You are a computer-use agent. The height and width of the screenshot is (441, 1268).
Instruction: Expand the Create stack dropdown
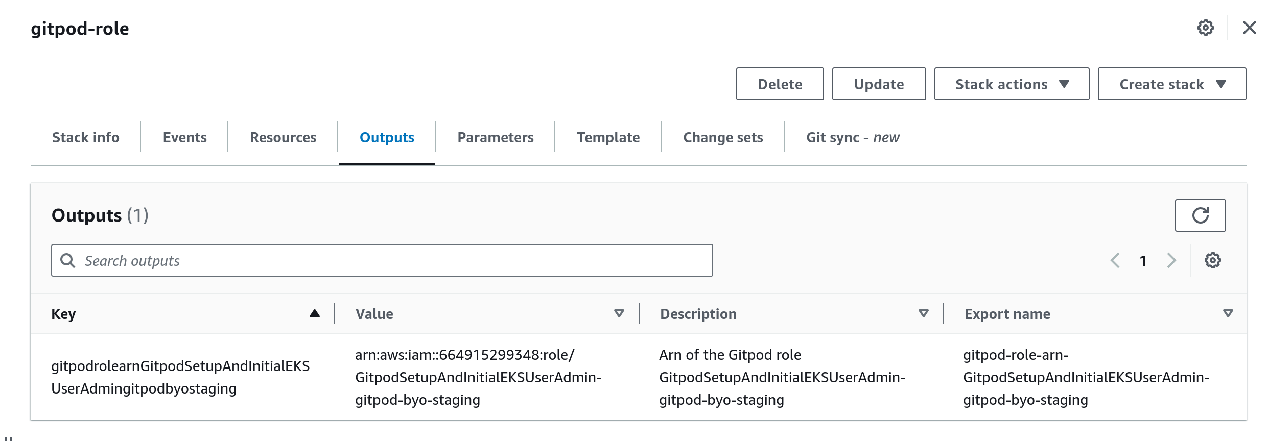1171,84
